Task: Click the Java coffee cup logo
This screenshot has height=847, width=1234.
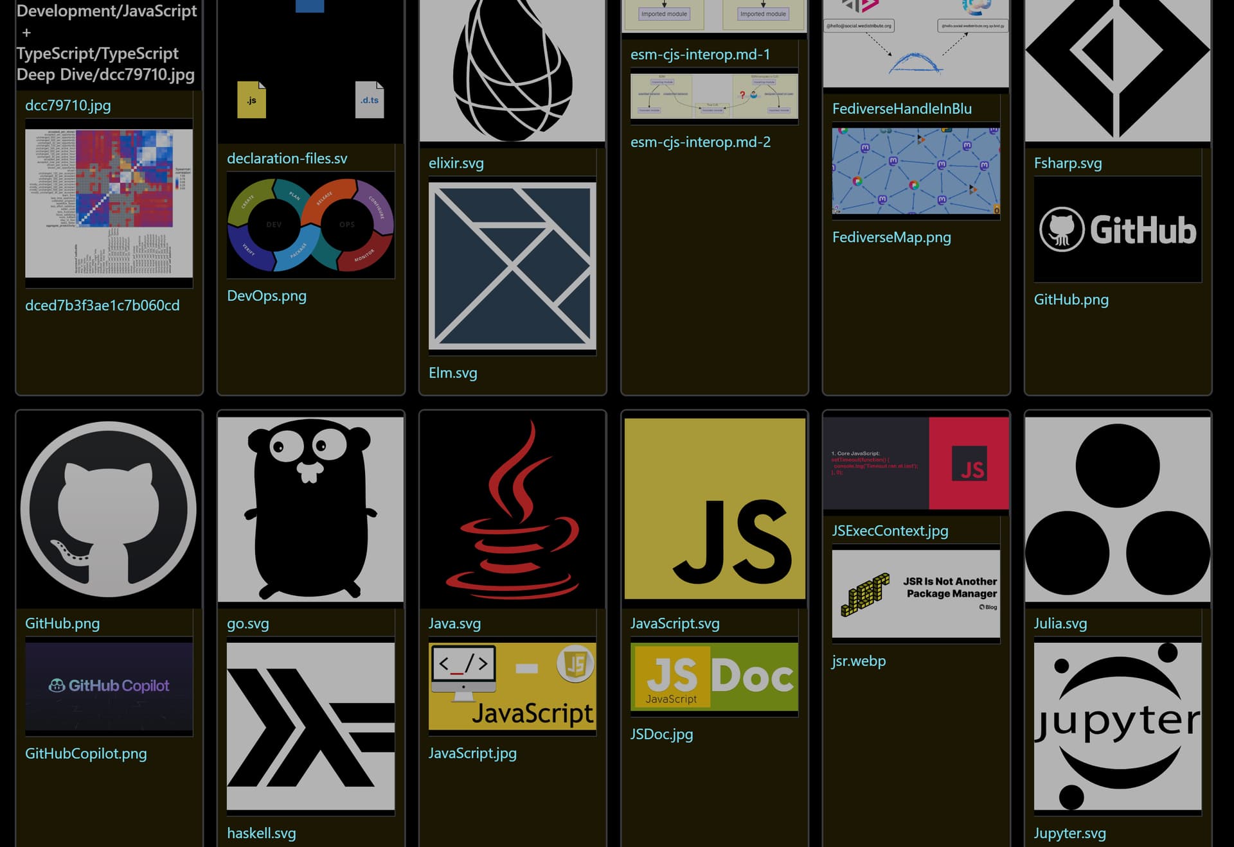Action: point(512,509)
